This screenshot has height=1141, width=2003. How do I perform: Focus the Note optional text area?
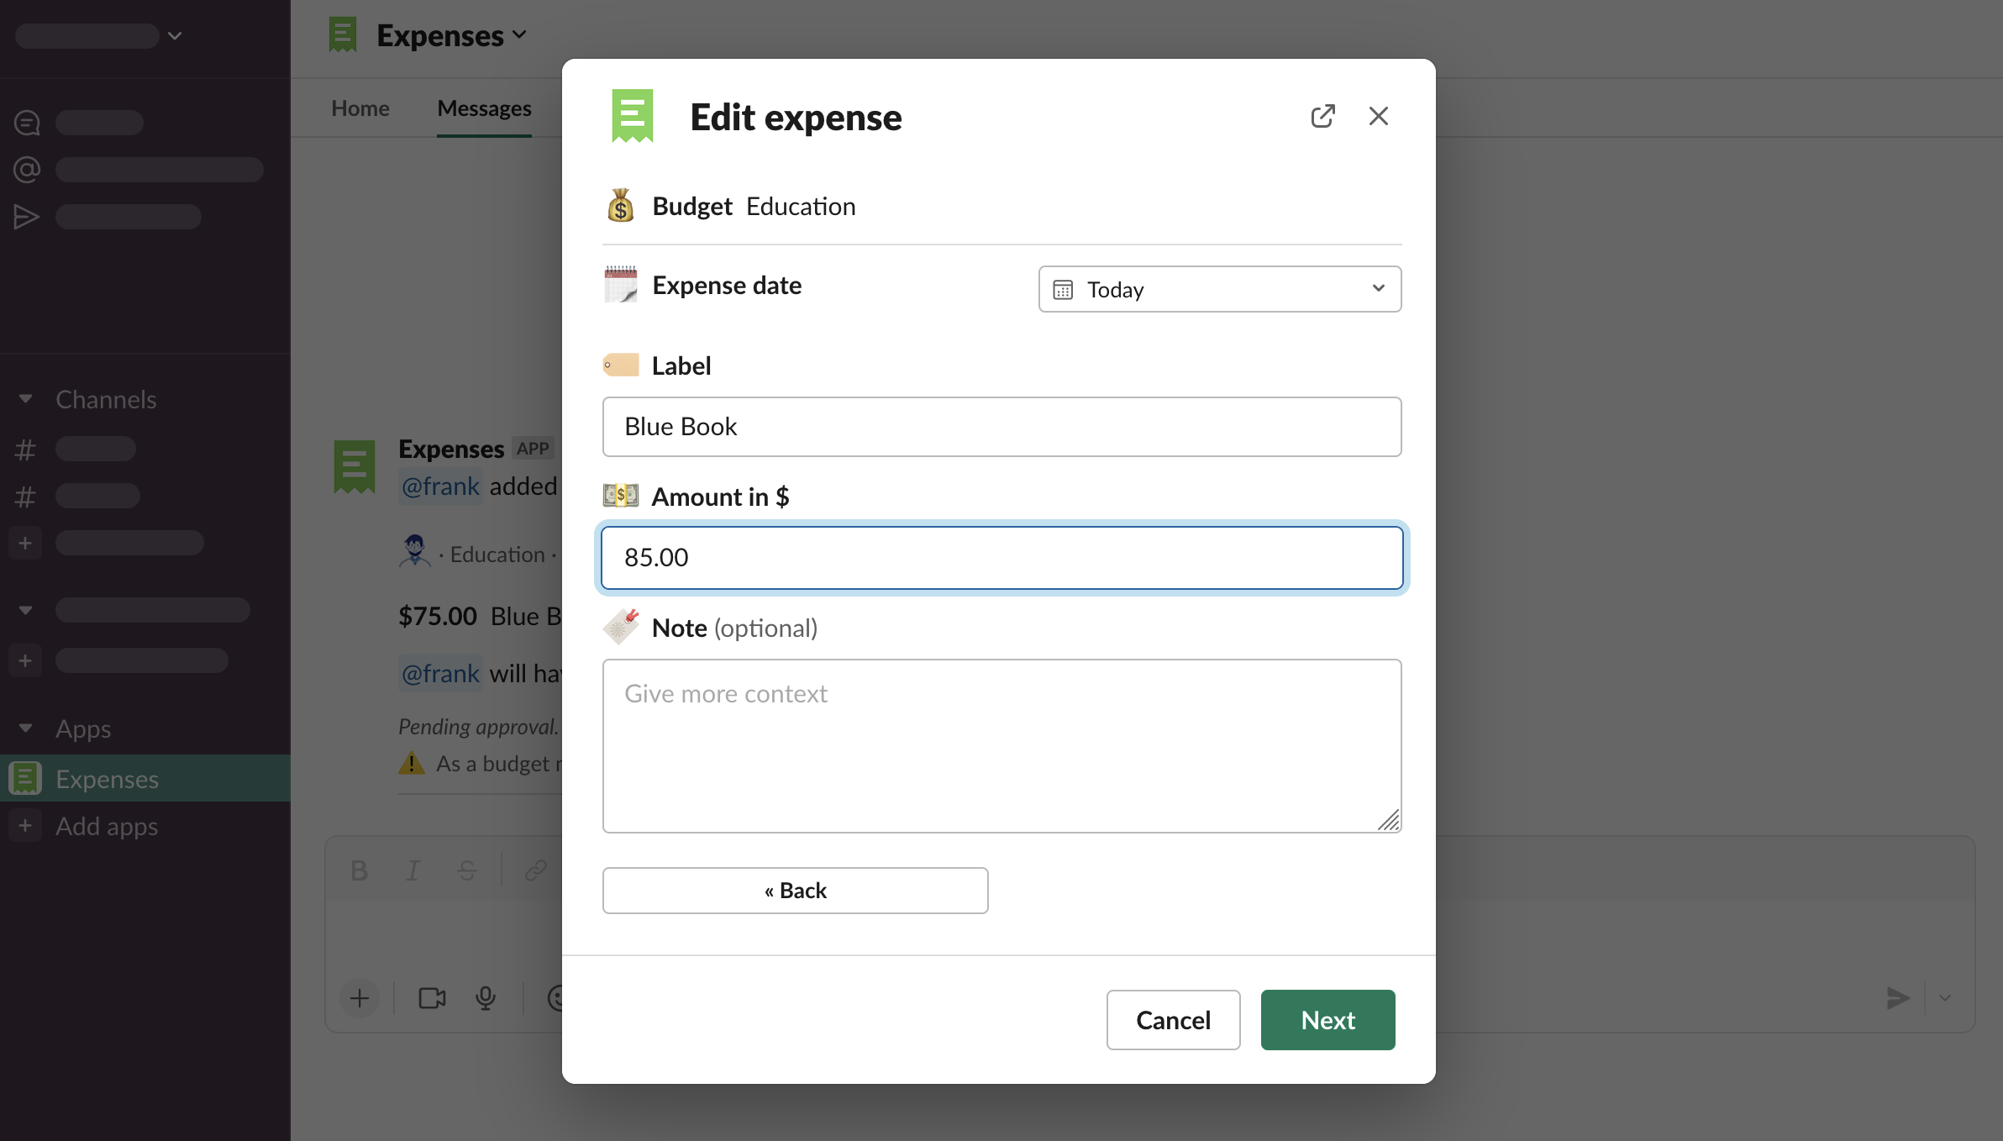click(x=1001, y=746)
